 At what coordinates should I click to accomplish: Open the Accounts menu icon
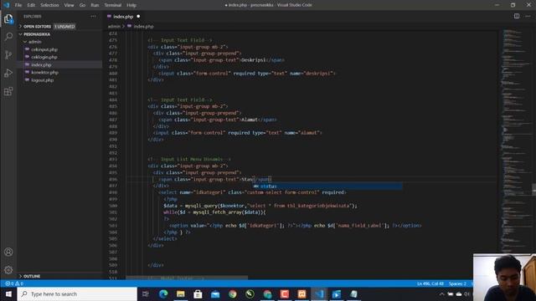point(8,252)
